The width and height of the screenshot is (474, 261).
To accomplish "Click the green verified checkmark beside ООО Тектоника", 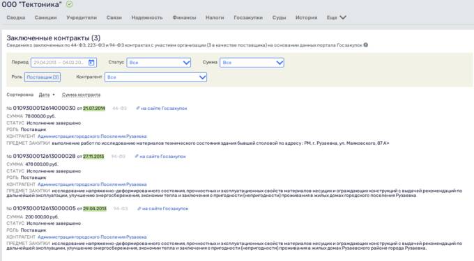I will [69, 4].
